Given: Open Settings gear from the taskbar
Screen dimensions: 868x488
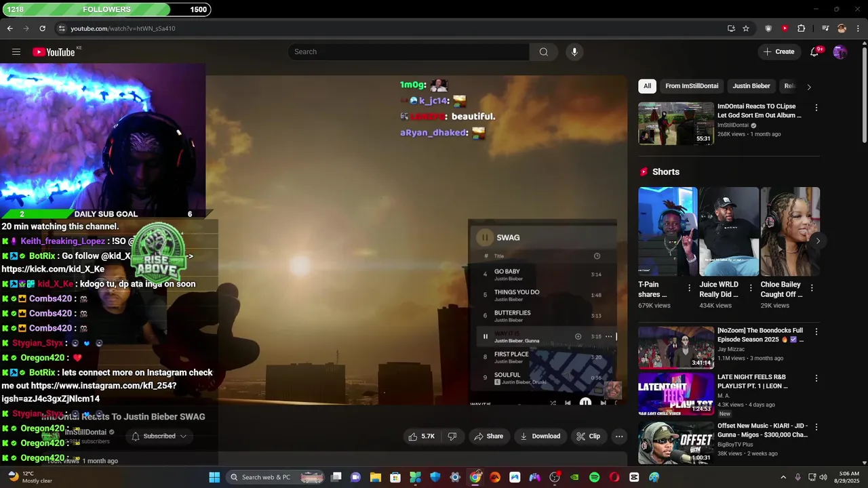Looking at the screenshot, I should (455, 477).
